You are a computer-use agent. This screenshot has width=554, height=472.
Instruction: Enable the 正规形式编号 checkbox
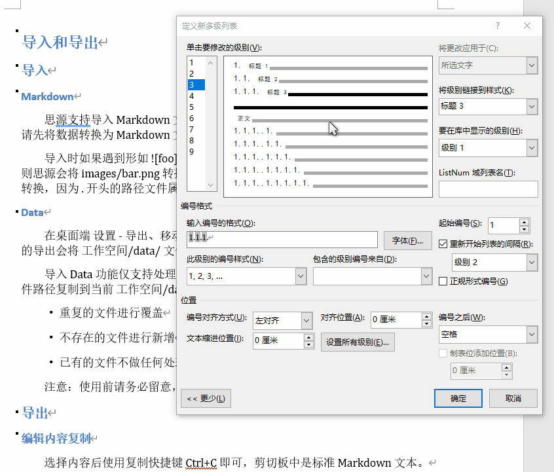tap(441, 280)
